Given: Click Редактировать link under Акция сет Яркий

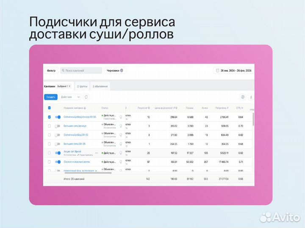Looking at the screenshot, I should [85, 155].
